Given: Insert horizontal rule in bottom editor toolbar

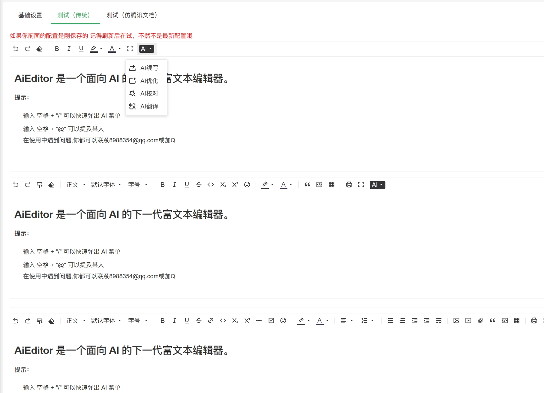Looking at the screenshot, I should point(259,321).
